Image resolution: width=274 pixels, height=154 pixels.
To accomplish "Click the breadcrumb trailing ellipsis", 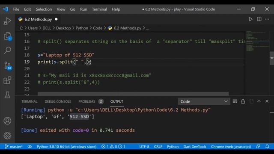I will [x=148, y=29].
